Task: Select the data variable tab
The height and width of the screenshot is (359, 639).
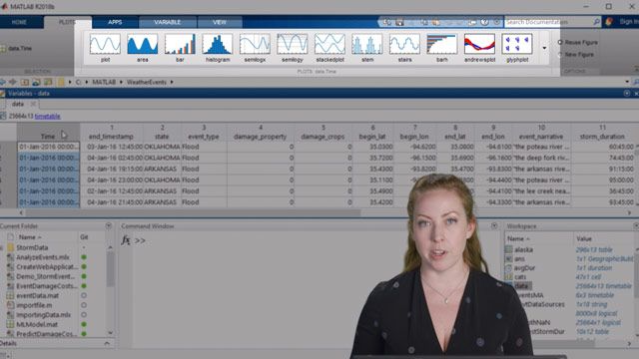Action: point(18,104)
